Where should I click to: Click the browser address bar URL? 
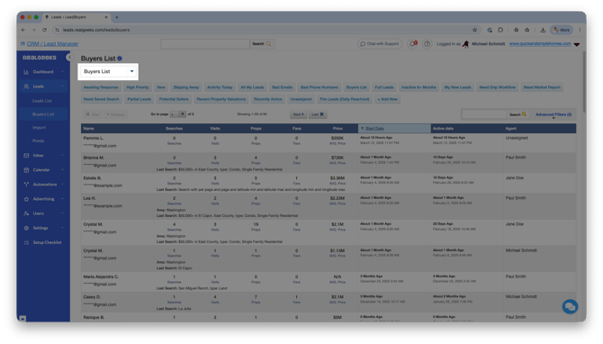96,30
